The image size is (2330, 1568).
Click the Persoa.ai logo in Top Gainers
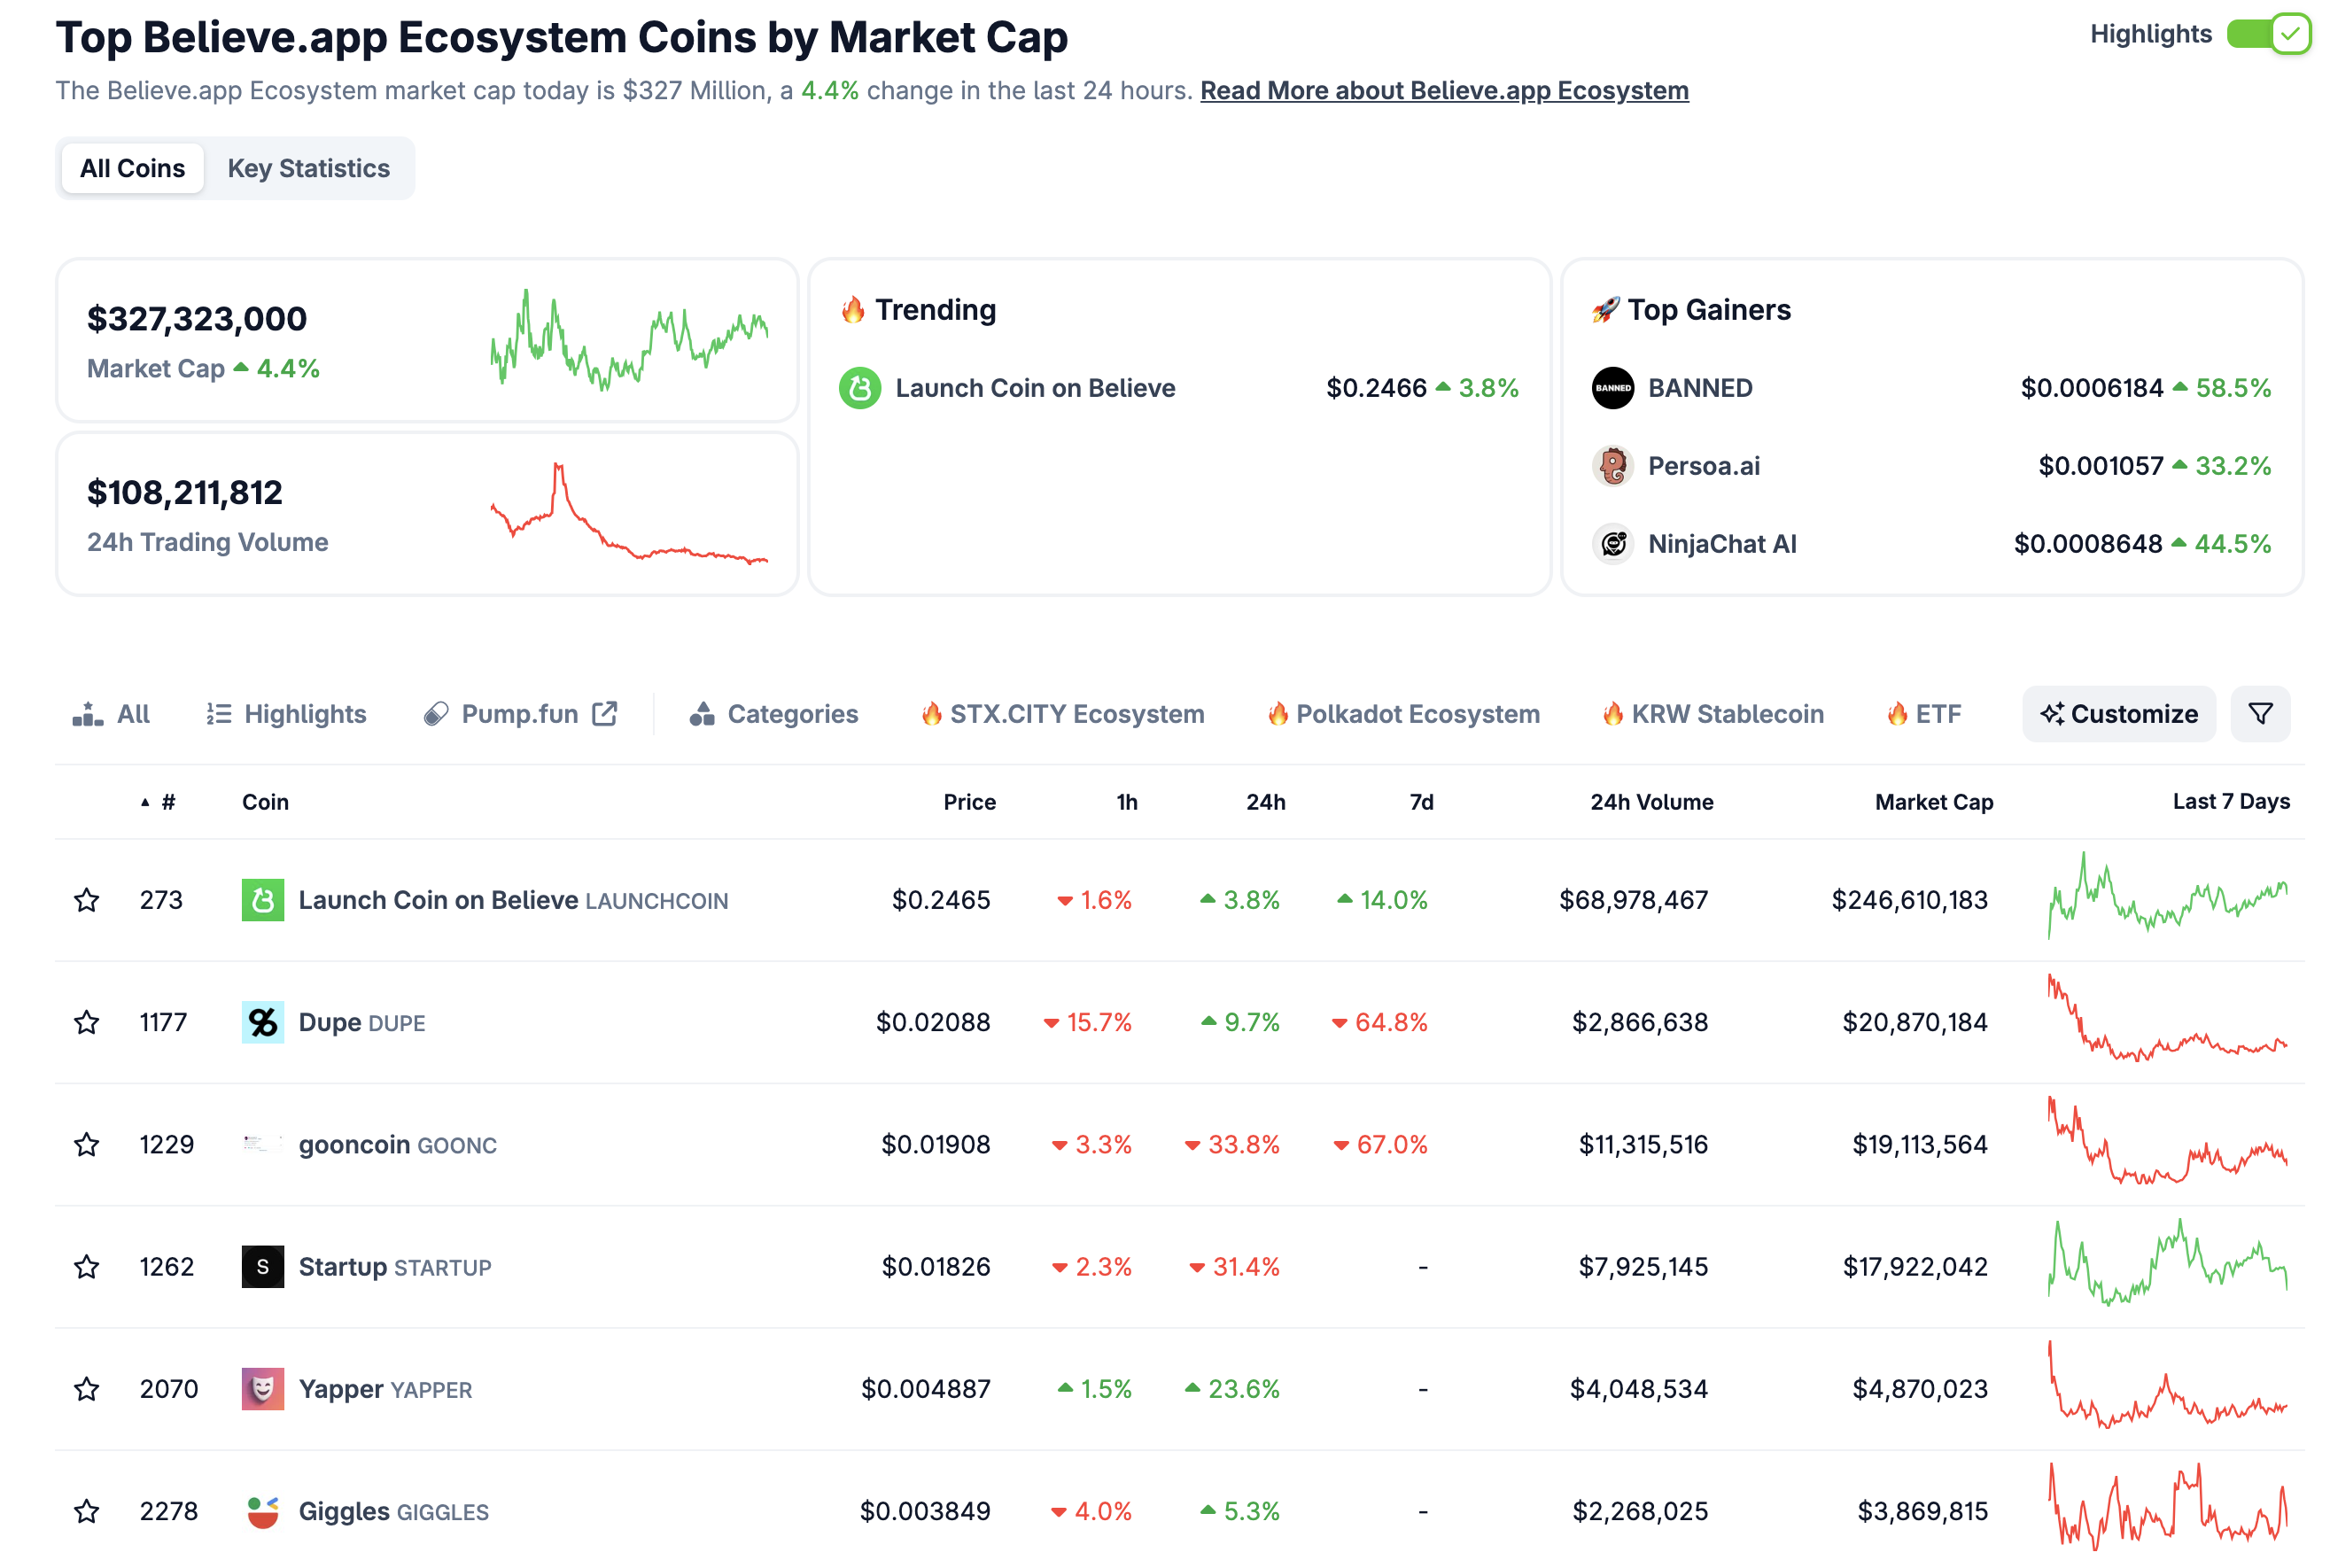click(x=1612, y=465)
